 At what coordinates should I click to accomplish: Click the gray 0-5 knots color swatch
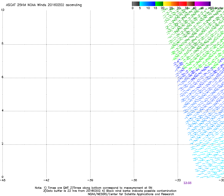pos(136,4)
